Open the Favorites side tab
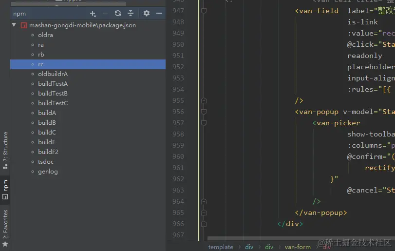This screenshot has height=251, width=395. [x=5, y=228]
